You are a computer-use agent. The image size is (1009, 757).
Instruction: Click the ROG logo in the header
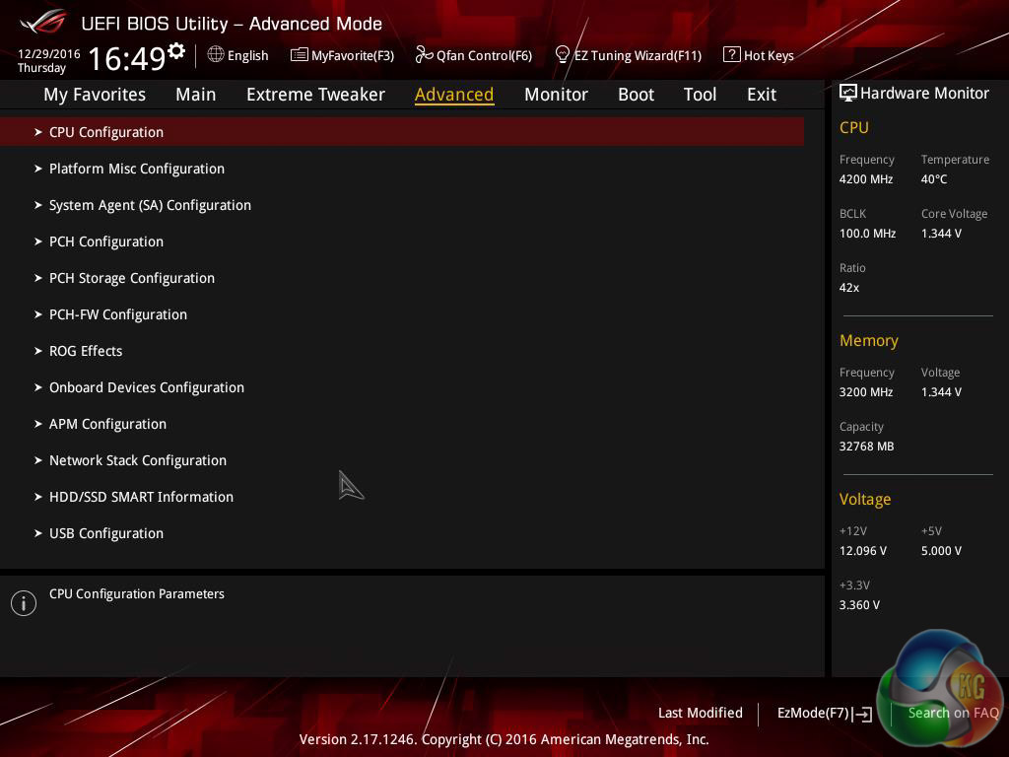coord(43,24)
